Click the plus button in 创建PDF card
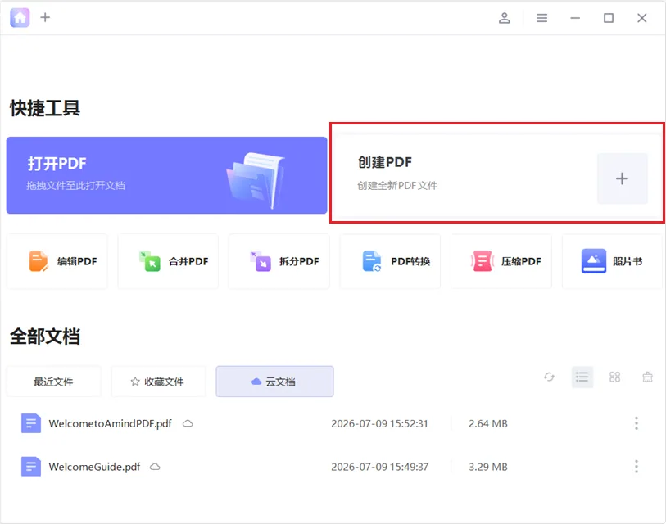Image resolution: width=666 pixels, height=524 pixels. click(x=623, y=178)
